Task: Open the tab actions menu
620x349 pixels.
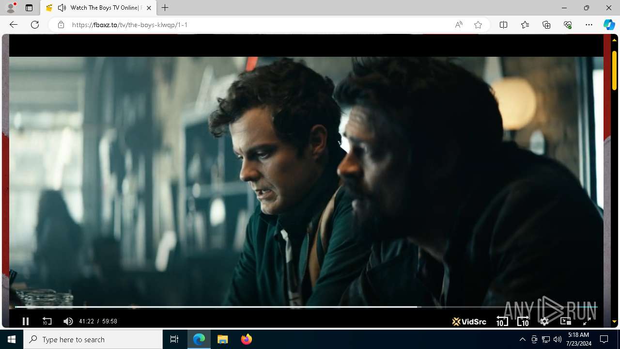Action: 29,8
